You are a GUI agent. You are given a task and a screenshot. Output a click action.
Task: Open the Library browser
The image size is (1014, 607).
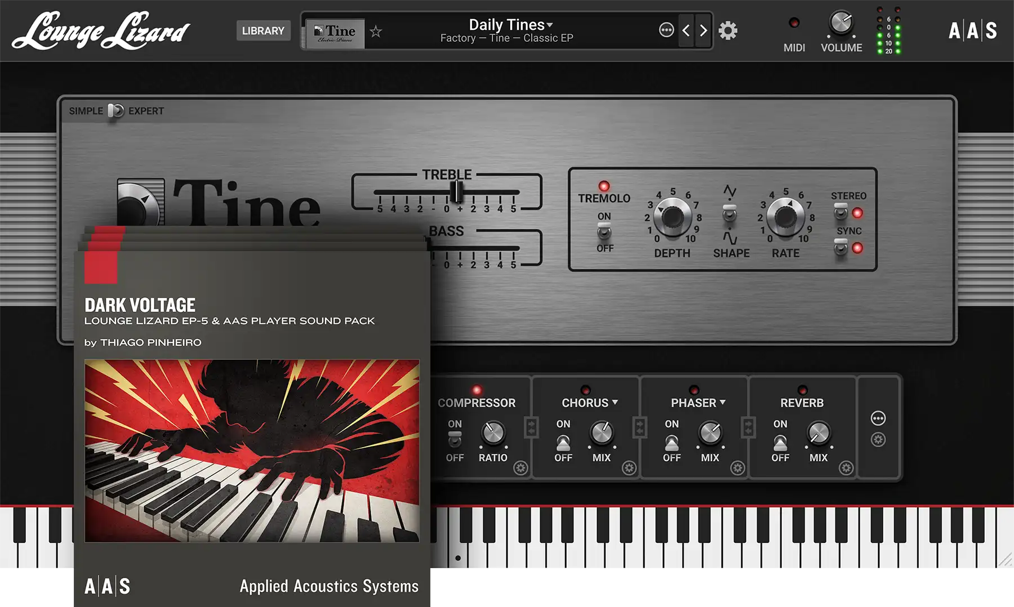point(263,30)
